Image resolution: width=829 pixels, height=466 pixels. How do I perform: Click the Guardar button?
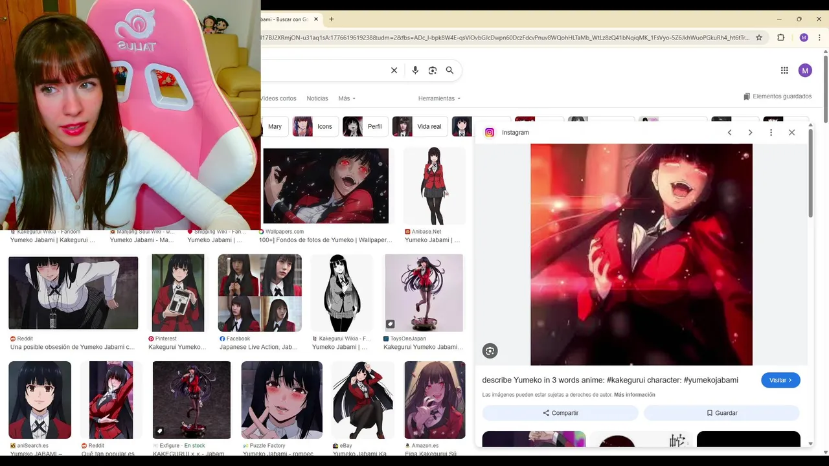coord(721,413)
